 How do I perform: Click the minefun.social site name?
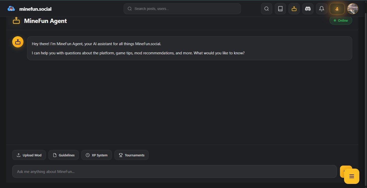[x=35, y=9]
